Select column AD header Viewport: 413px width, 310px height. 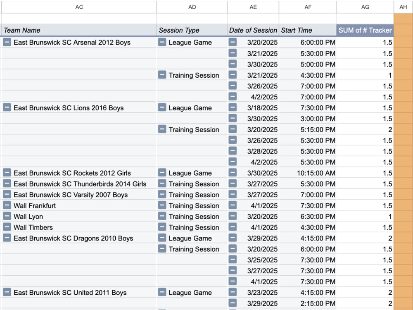(192, 7)
